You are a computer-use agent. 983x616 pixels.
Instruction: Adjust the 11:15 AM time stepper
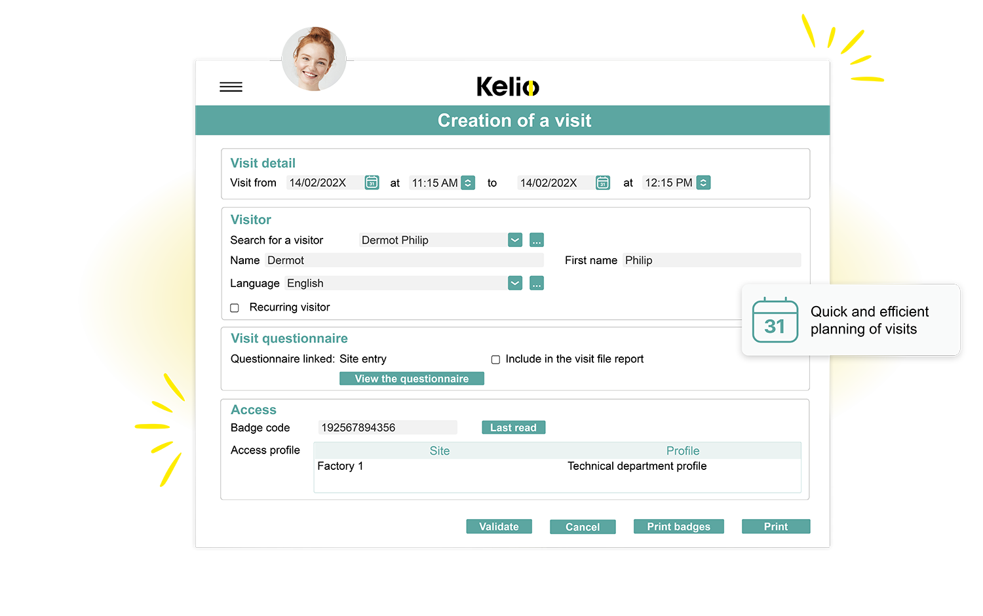tap(468, 183)
